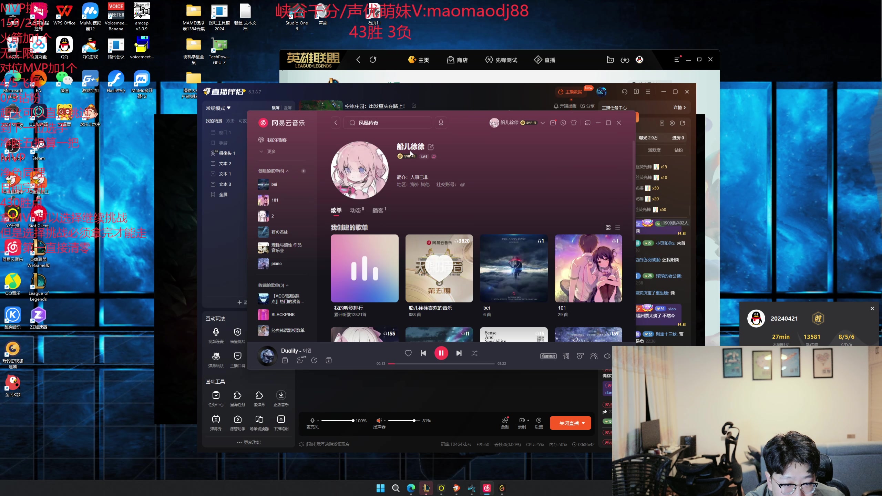
Task: Toggle shuffle play mode icon
Action: coord(474,353)
